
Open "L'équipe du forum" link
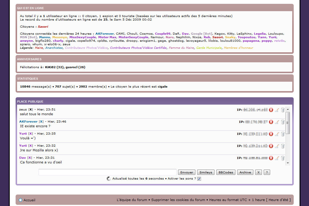tap(132, 200)
